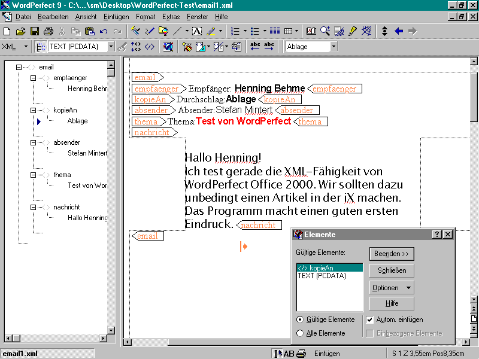Select TEXT (PCDATA) in elements list
Viewport: 479px width, 359px height.
(x=330, y=276)
